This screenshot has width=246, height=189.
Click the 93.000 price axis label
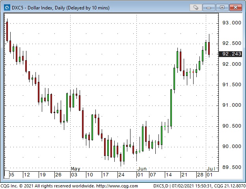click(x=231, y=23)
